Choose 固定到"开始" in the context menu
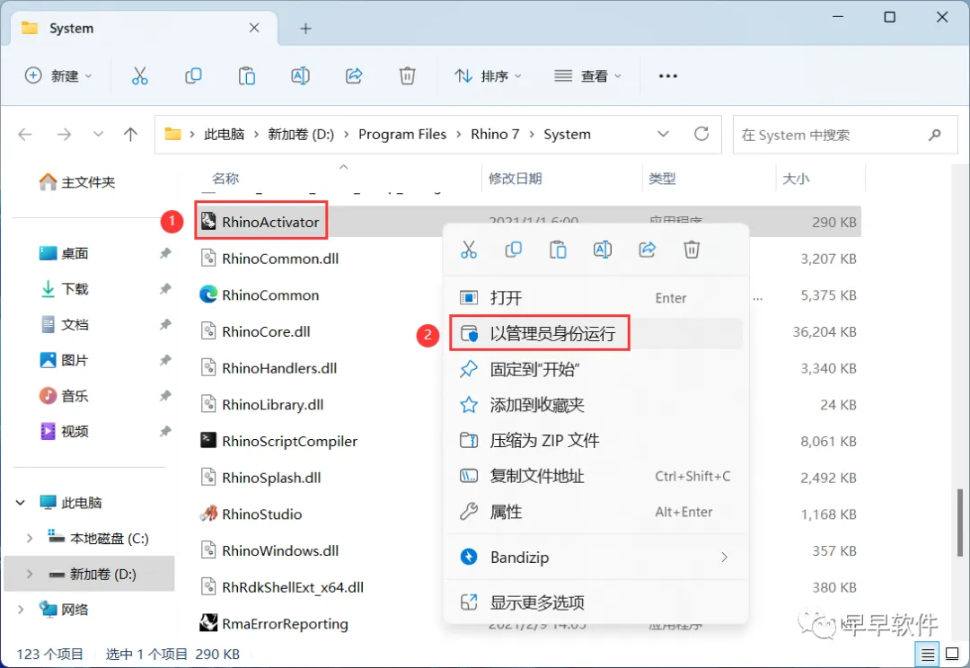This screenshot has height=668, width=970. pos(596,370)
